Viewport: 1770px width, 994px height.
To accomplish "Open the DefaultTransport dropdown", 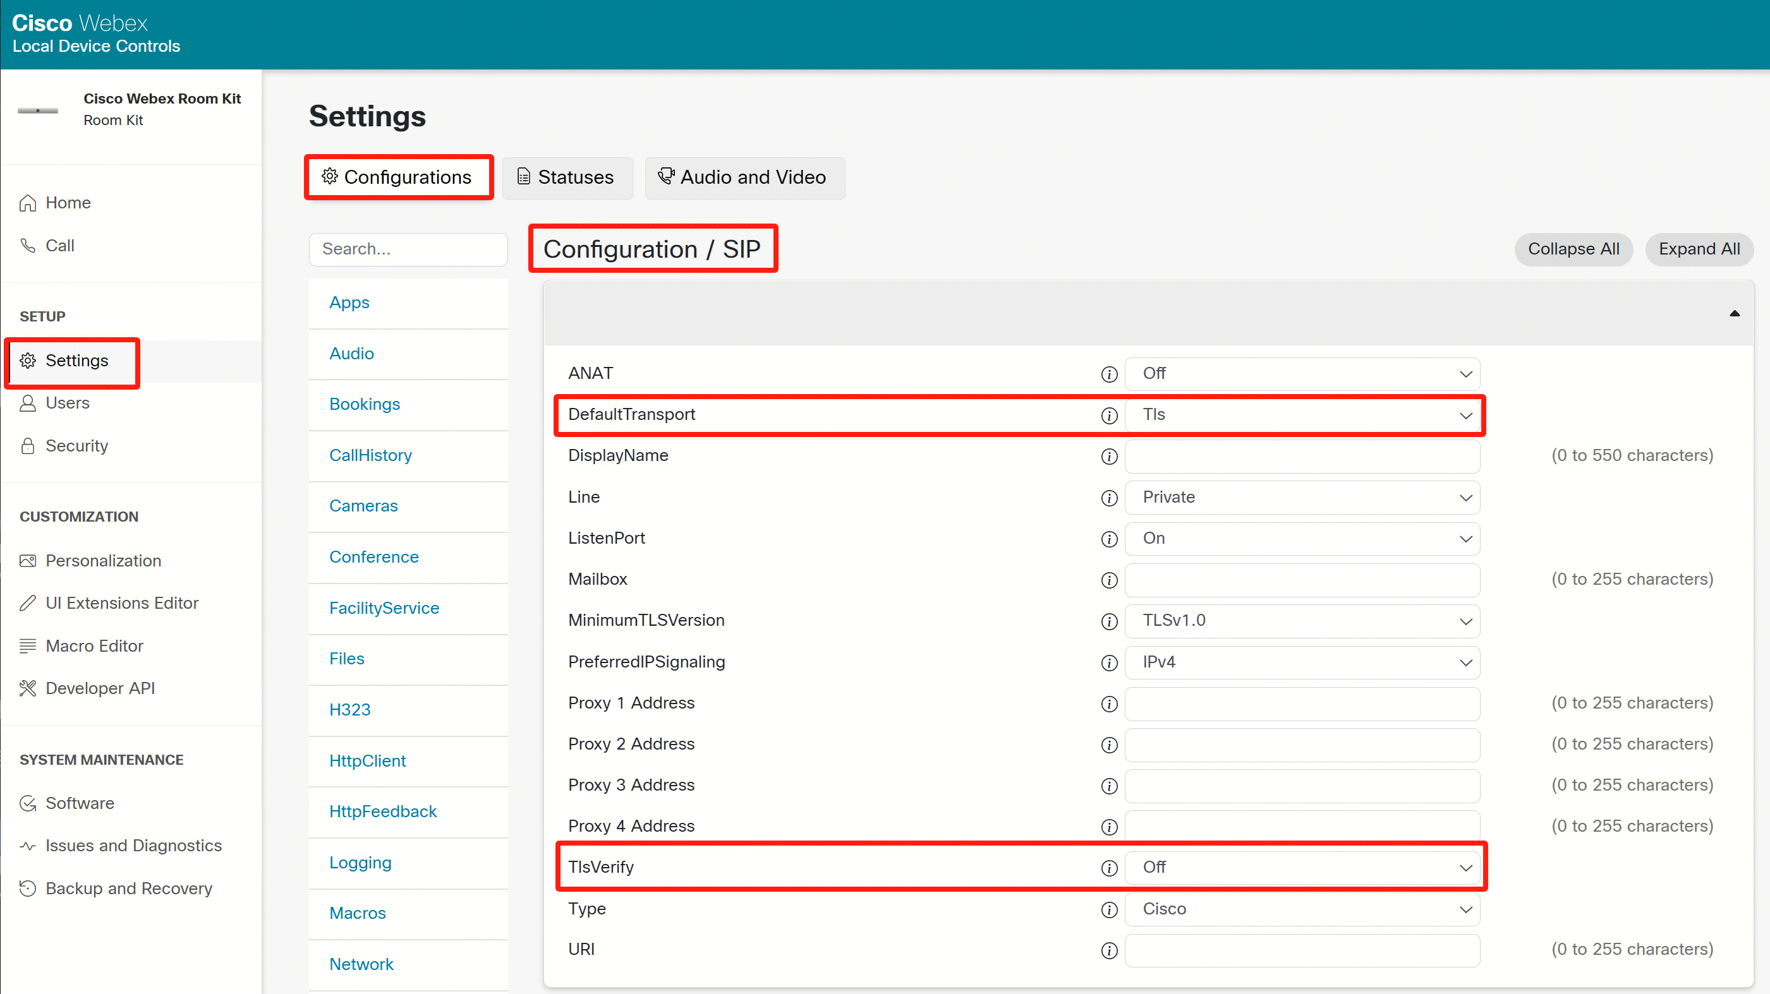I will click(x=1302, y=415).
